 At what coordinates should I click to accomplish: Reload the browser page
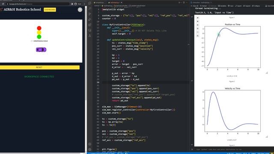pyautogui.click(x=3, y=4)
